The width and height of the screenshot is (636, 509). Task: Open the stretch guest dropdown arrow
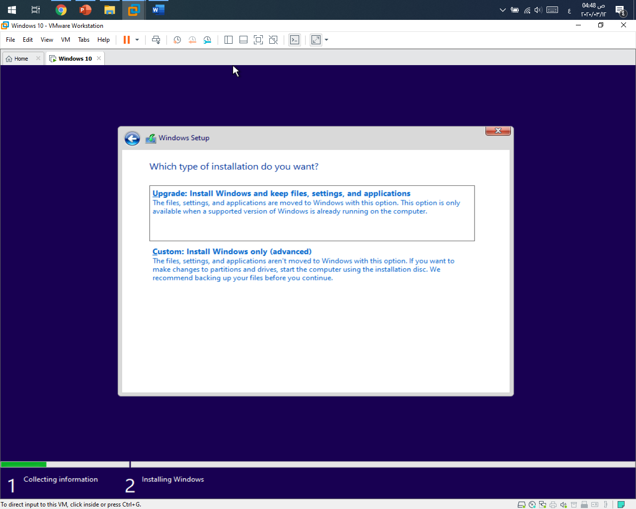[x=326, y=40]
